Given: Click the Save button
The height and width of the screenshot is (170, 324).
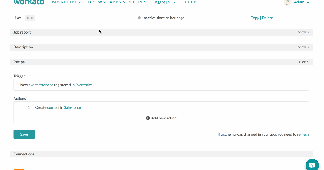Looking at the screenshot, I should pos(24,134).
